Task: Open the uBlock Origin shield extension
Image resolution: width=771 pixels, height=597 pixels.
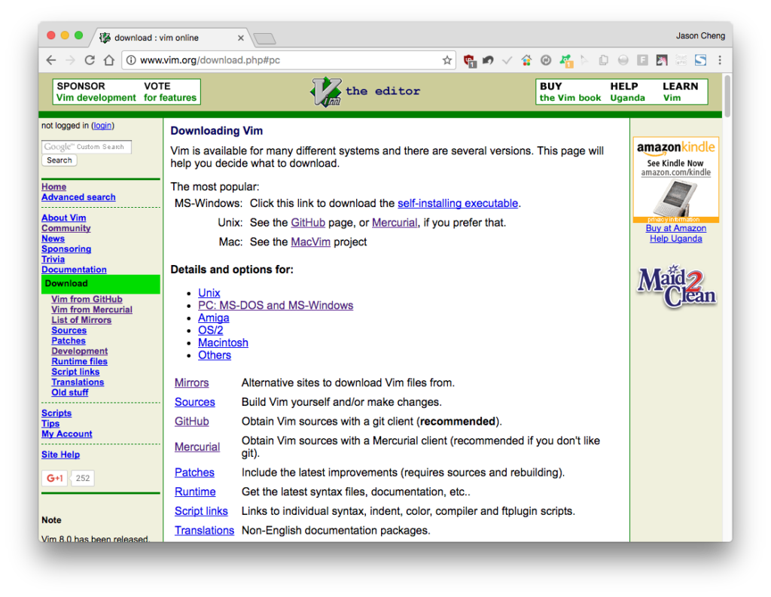Action: pos(470,60)
